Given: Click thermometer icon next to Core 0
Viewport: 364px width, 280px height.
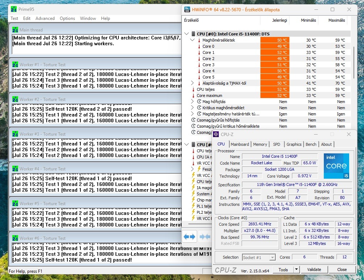Looking at the screenshot, I should 199,46.
